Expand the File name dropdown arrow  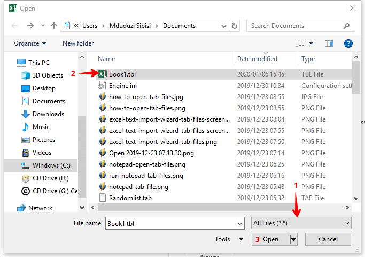240,224
